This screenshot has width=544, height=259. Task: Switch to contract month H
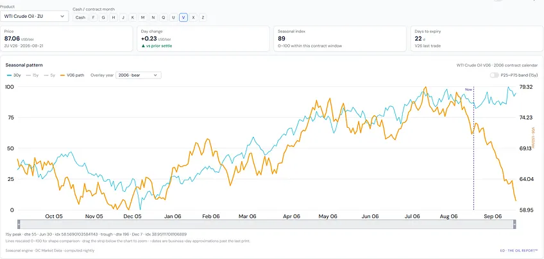point(113,17)
